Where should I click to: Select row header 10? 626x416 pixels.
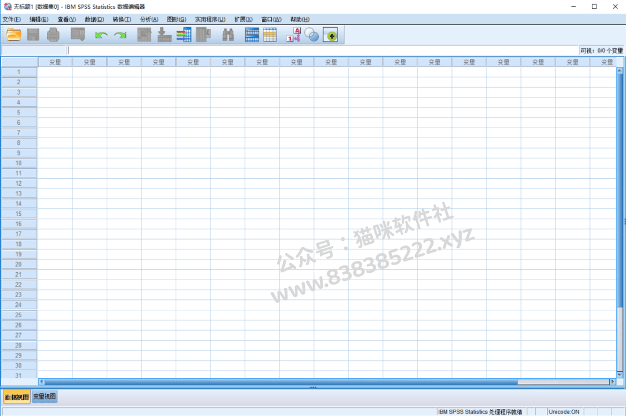pos(19,163)
